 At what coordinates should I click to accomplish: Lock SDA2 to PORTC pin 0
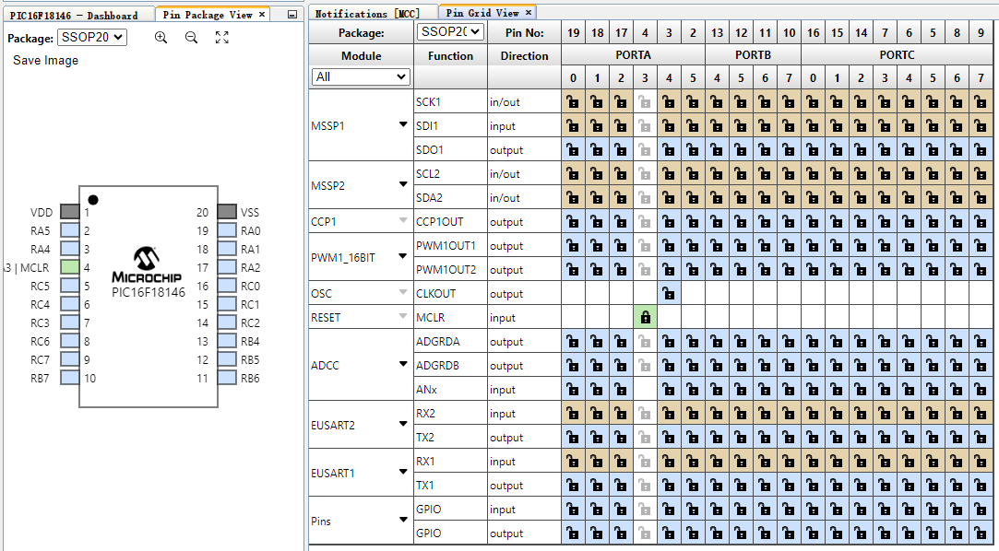[813, 198]
